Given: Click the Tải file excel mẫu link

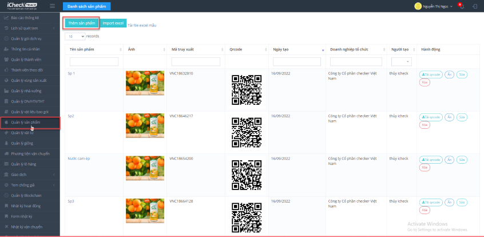Looking at the screenshot, I should (x=142, y=25).
